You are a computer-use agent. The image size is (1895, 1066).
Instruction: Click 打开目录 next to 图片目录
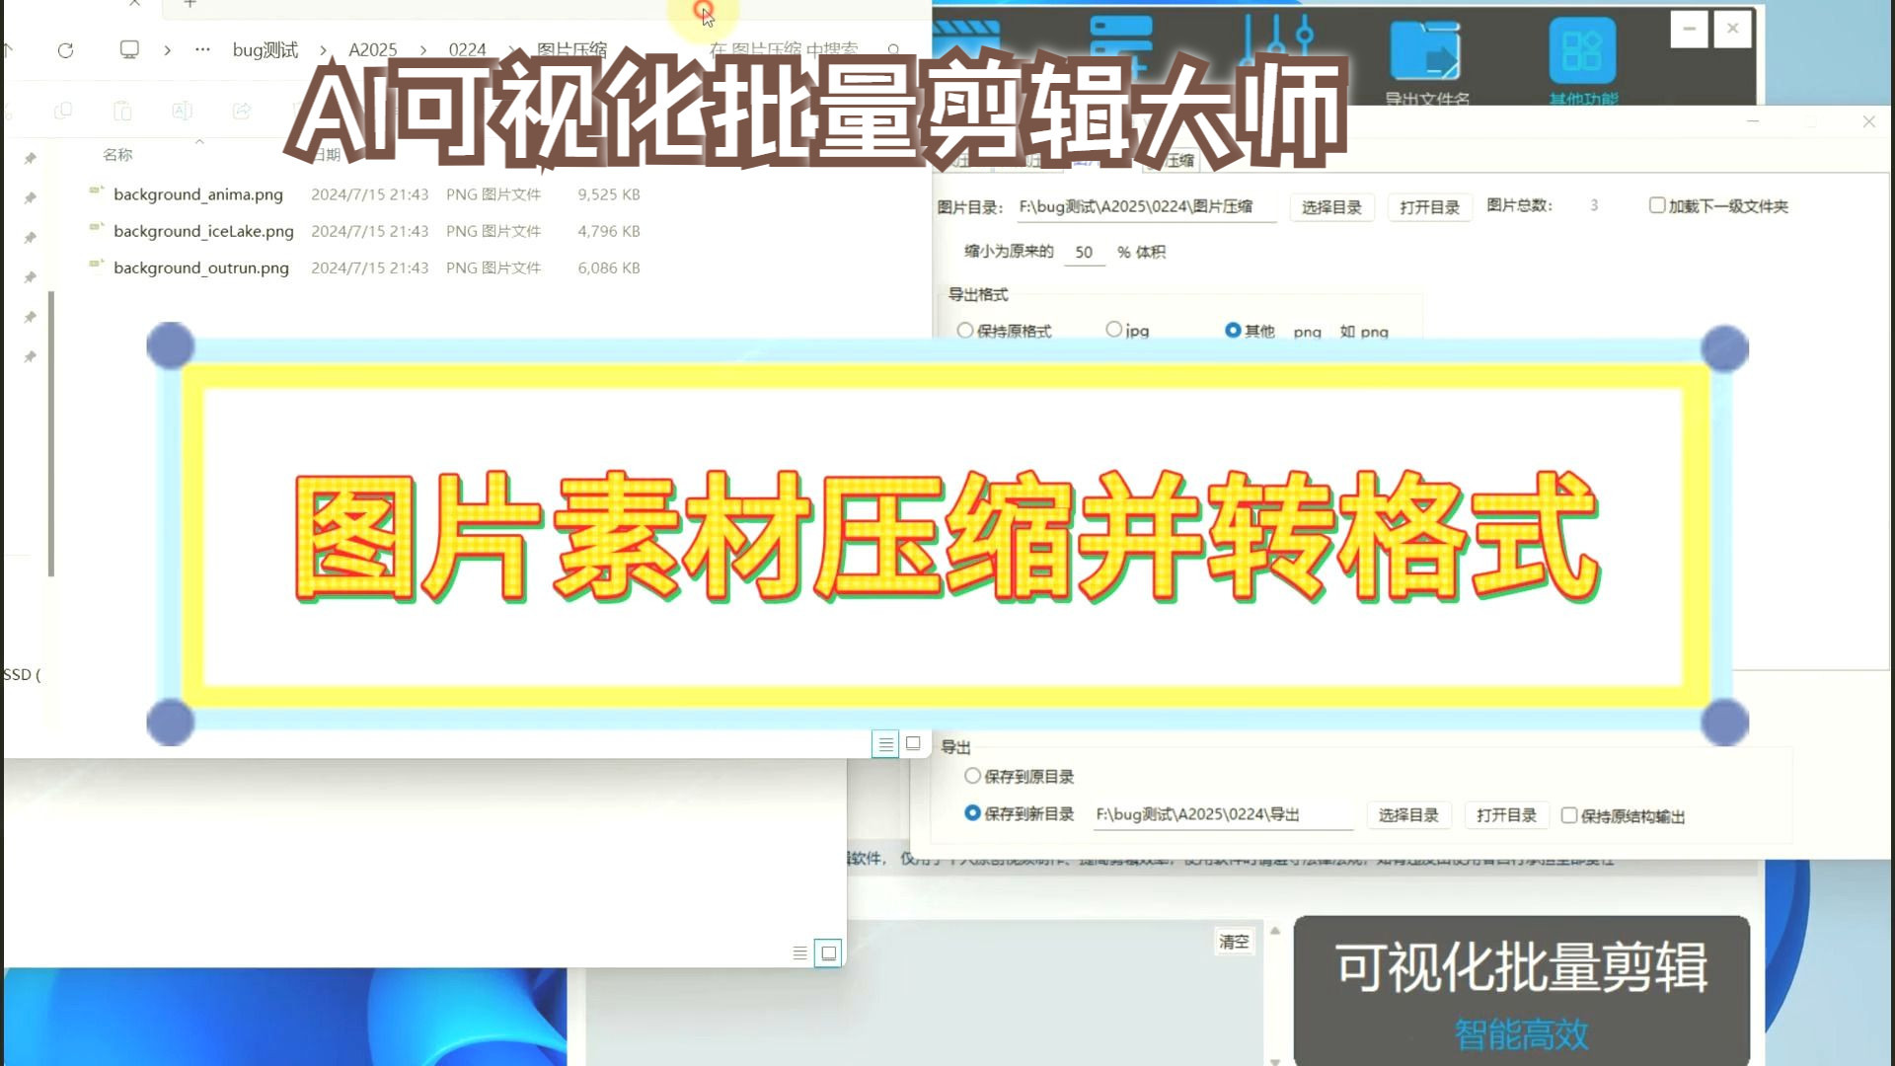point(1429,207)
